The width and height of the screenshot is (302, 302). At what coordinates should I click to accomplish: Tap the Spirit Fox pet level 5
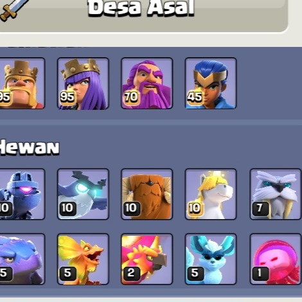point(211,259)
